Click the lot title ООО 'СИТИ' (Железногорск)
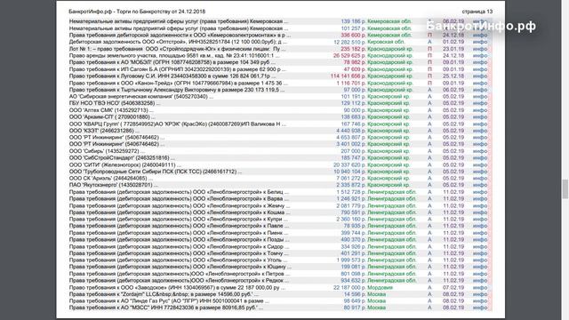Screen dimensions: 569x320 coord(124,164)
